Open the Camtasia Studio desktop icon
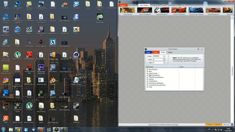The image size is (235, 132). [29, 6]
